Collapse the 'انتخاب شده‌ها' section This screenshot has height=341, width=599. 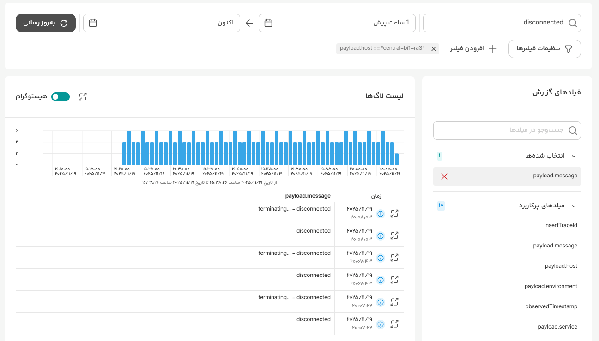(x=574, y=156)
